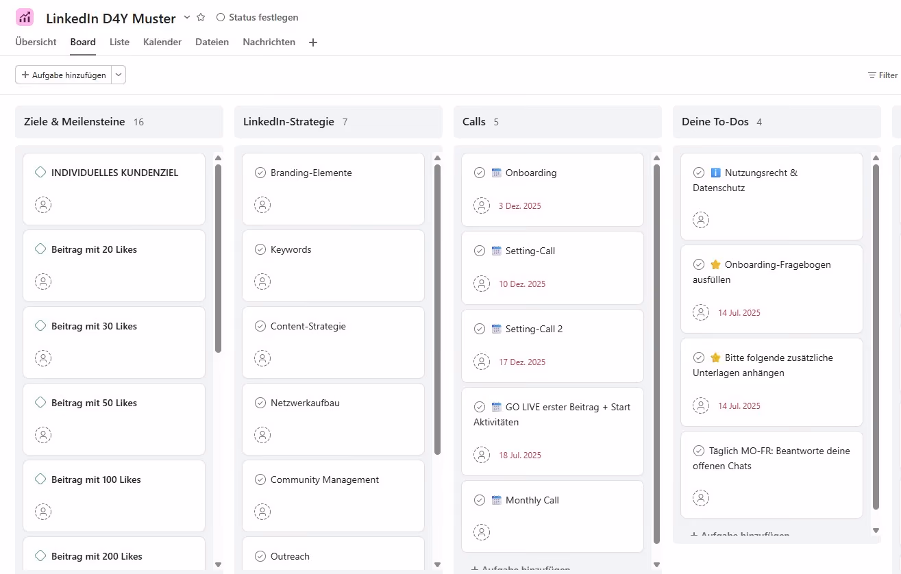Complete the Netzwerkaufbau task checkmark

(x=260, y=403)
